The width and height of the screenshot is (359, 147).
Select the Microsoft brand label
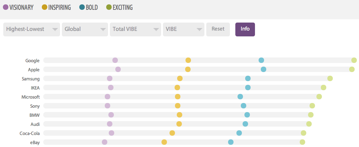coord(31,97)
